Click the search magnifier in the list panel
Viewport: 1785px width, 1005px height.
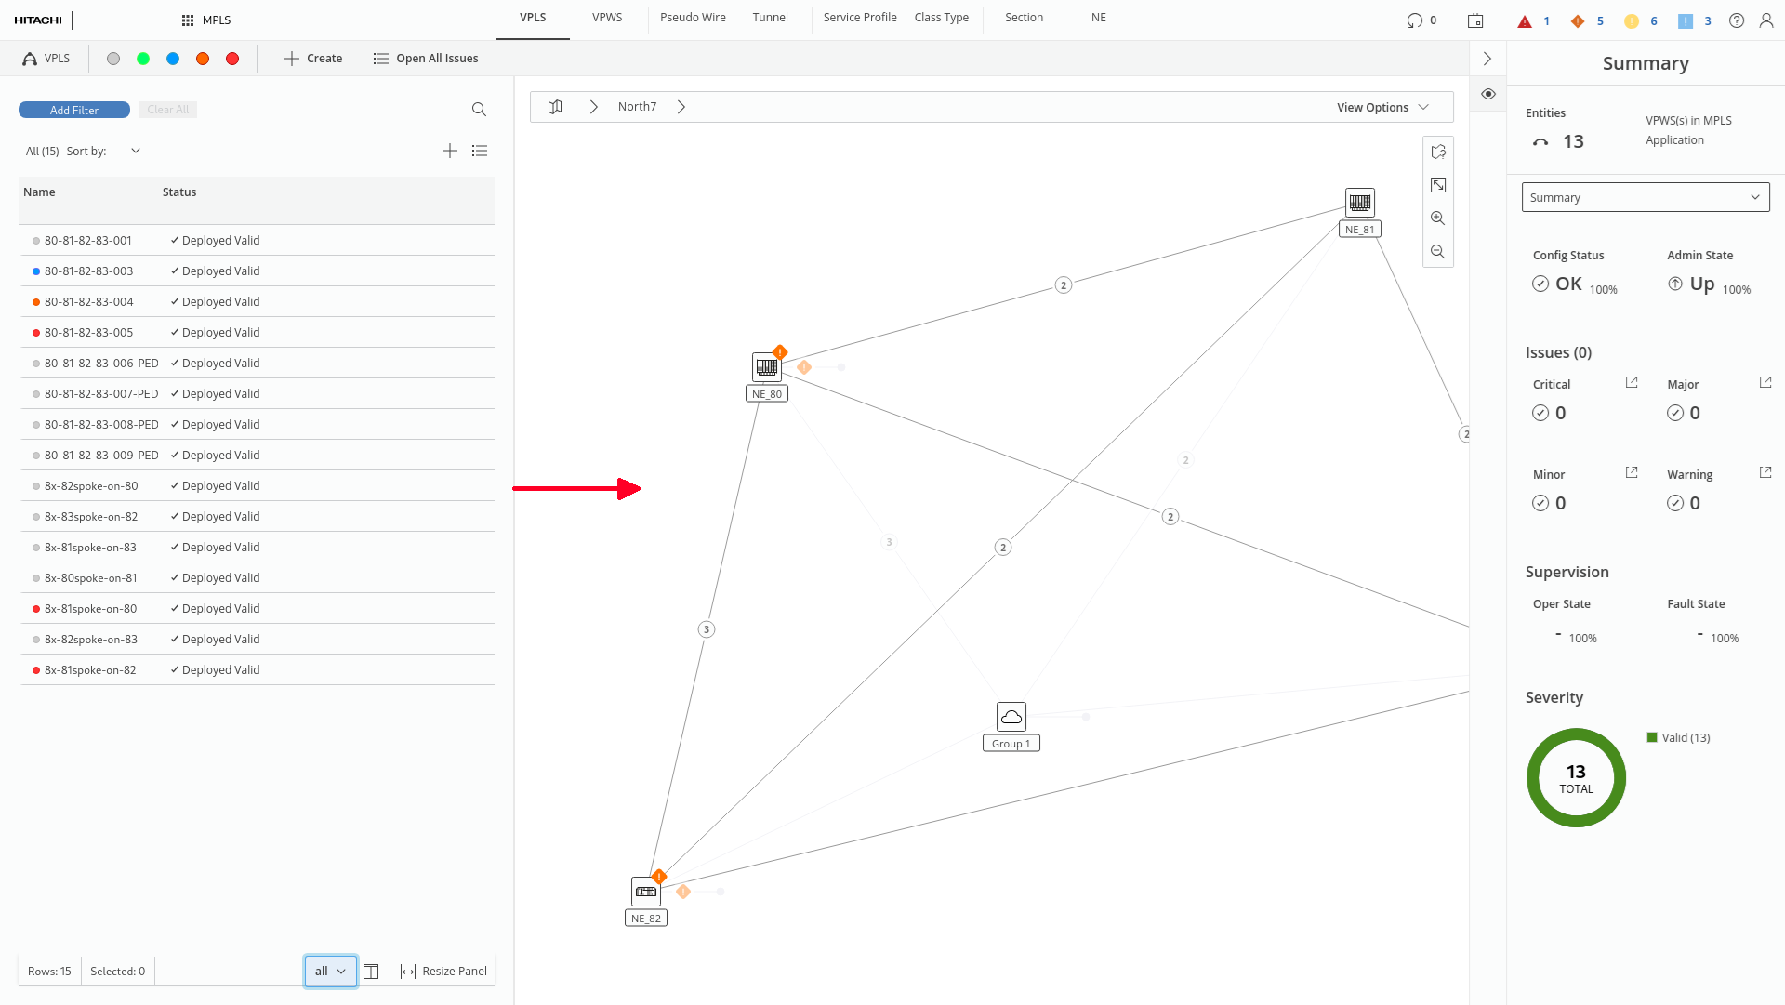click(479, 110)
